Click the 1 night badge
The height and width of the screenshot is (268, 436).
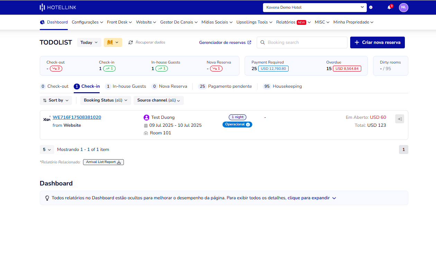click(237, 117)
